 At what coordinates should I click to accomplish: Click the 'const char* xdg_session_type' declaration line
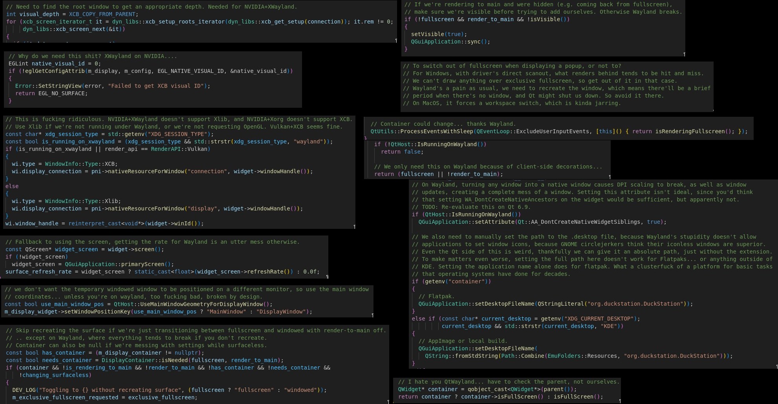pyautogui.click(x=110, y=134)
